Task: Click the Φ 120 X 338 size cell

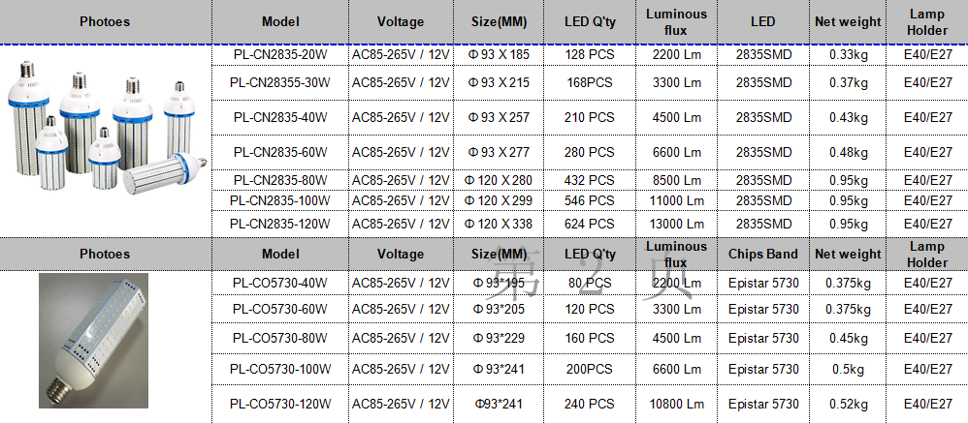Action: [499, 224]
